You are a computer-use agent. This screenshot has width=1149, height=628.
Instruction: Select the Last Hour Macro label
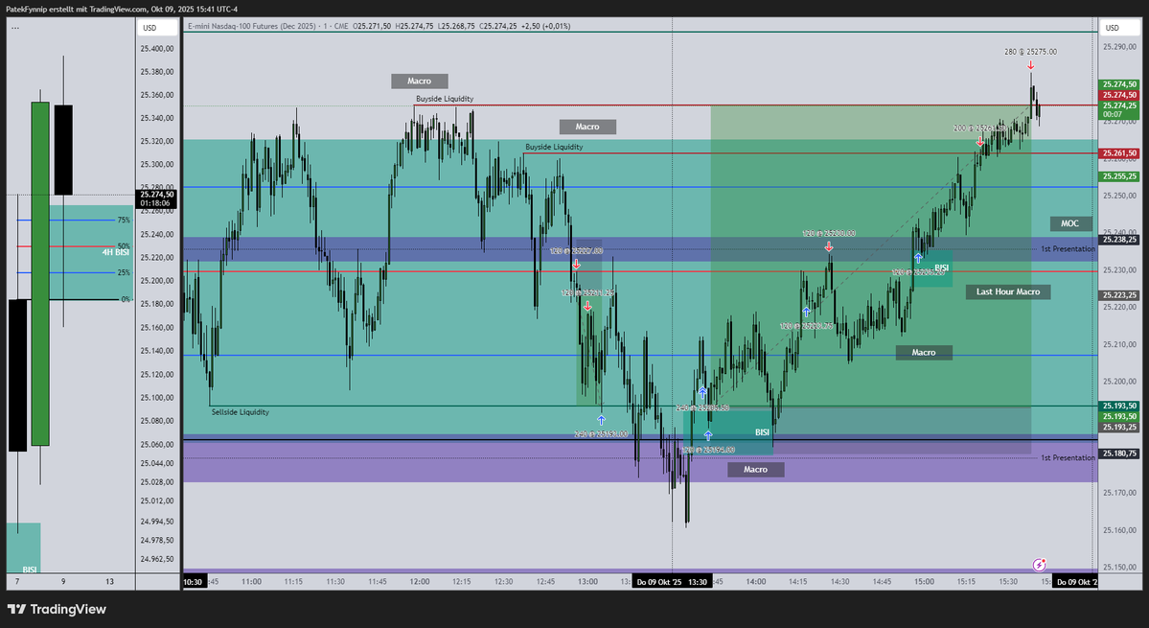[1007, 291]
